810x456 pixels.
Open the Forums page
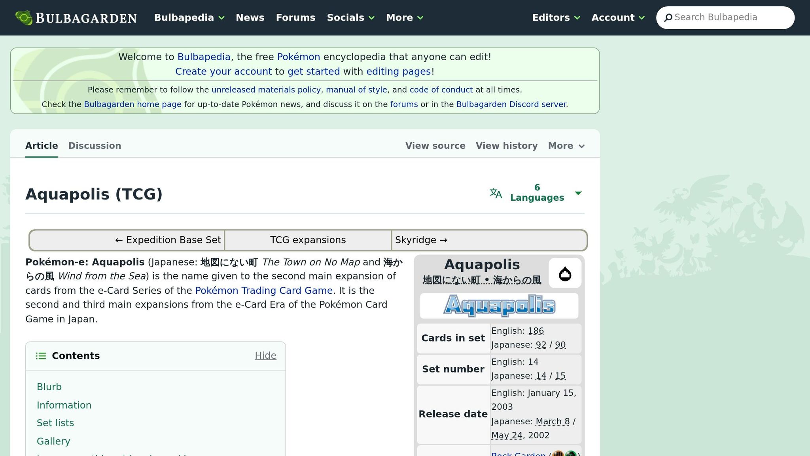(295, 18)
